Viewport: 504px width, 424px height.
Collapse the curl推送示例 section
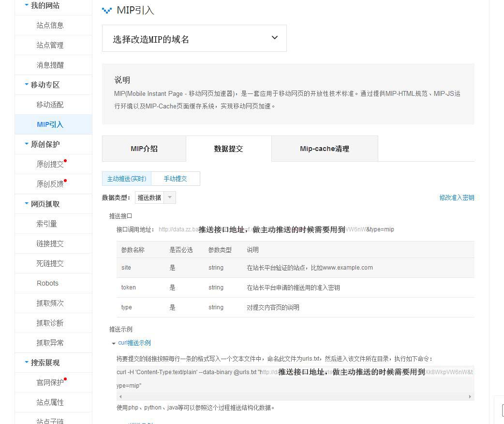pos(114,344)
